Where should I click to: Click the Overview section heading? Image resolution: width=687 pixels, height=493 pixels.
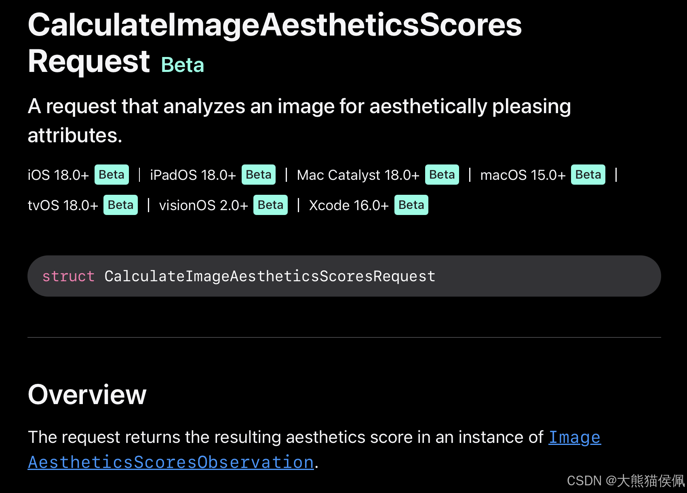[87, 395]
